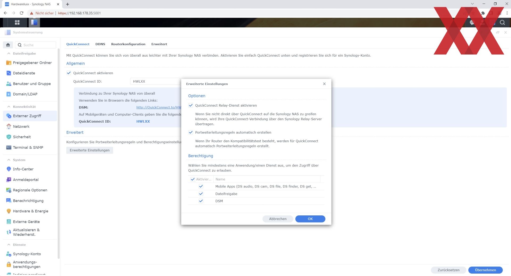Toggle the Aktivier... header checkbox
Screen dimensions: 511x276
pos(193,179)
